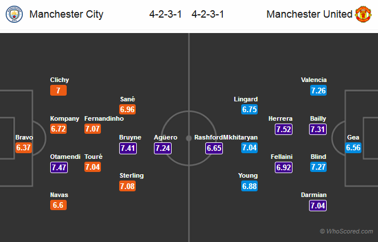Select Sterling's 7.08 rating badge
Screen dimensions: 378x242
tap(128, 186)
